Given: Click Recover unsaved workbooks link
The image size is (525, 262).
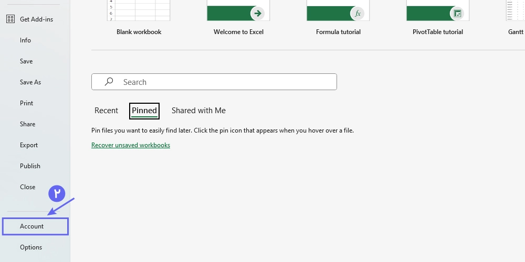Looking at the screenshot, I should pos(131,145).
